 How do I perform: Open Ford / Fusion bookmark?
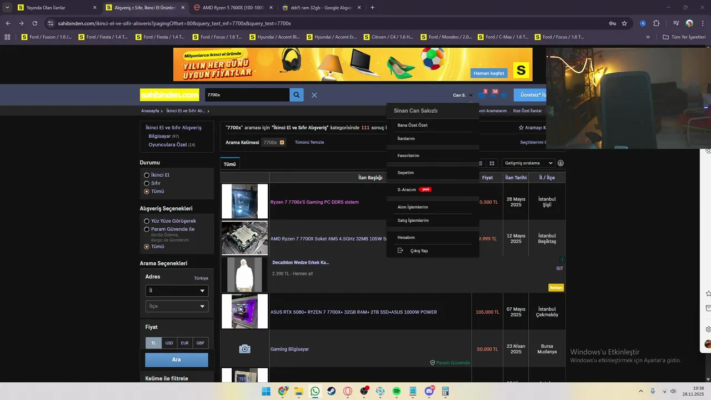[x=47, y=37]
